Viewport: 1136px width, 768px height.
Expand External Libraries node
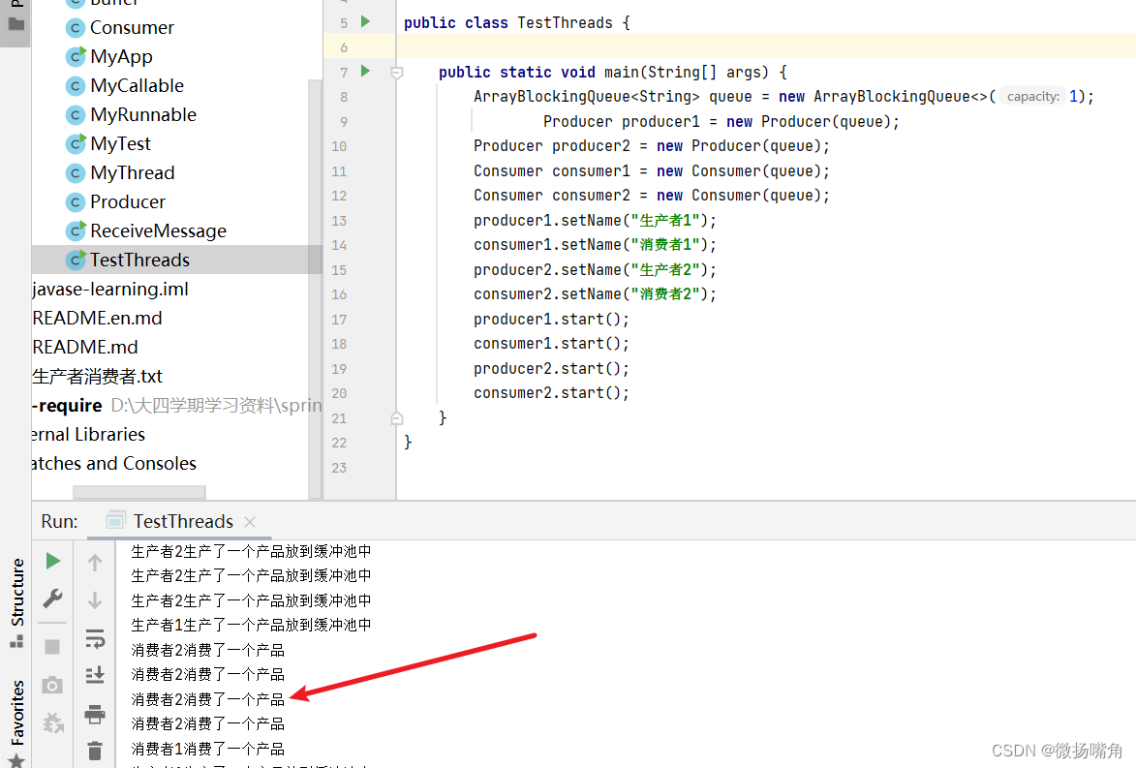click(x=88, y=434)
